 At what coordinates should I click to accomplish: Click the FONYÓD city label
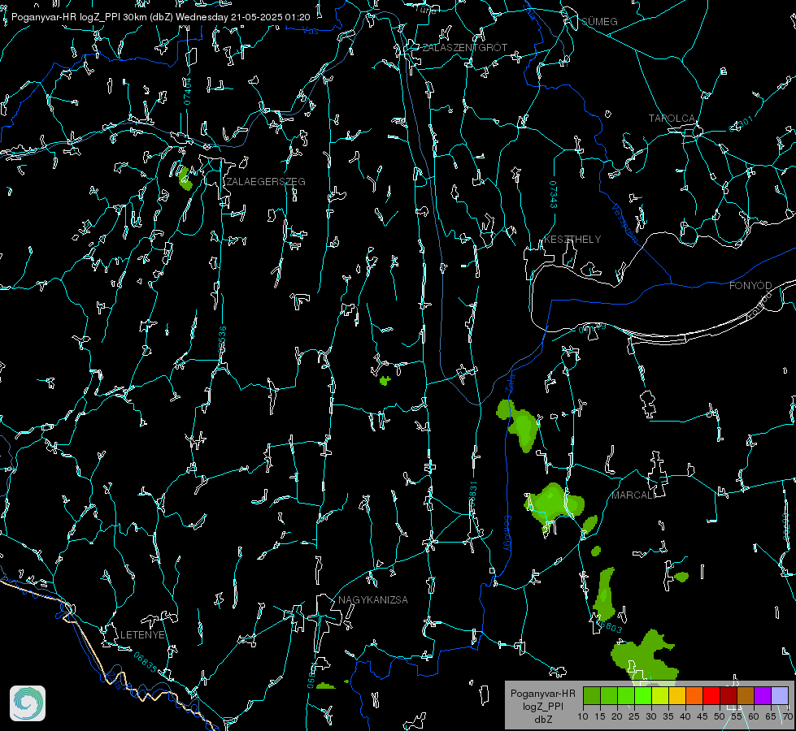(x=750, y=286)
